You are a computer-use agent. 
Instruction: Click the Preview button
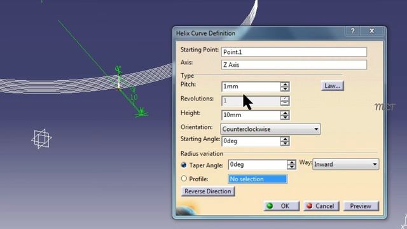[361, 206]
